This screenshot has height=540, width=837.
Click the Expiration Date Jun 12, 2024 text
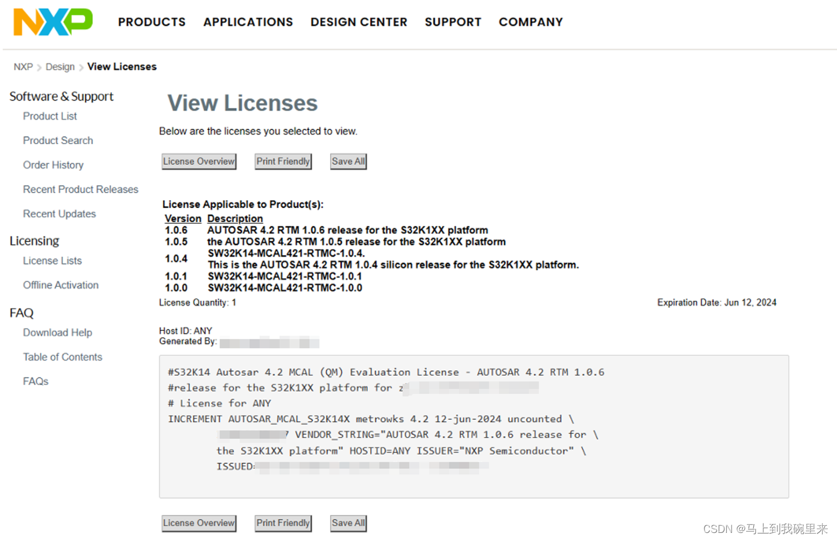(717, 303)
